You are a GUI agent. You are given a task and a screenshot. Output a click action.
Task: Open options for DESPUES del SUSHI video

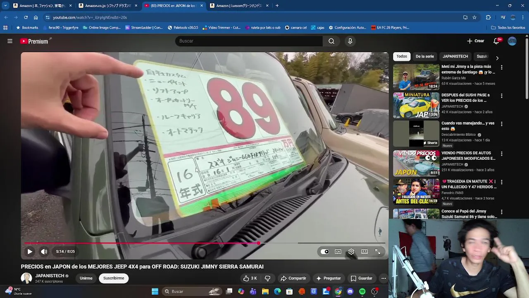[x=502, y=96]
